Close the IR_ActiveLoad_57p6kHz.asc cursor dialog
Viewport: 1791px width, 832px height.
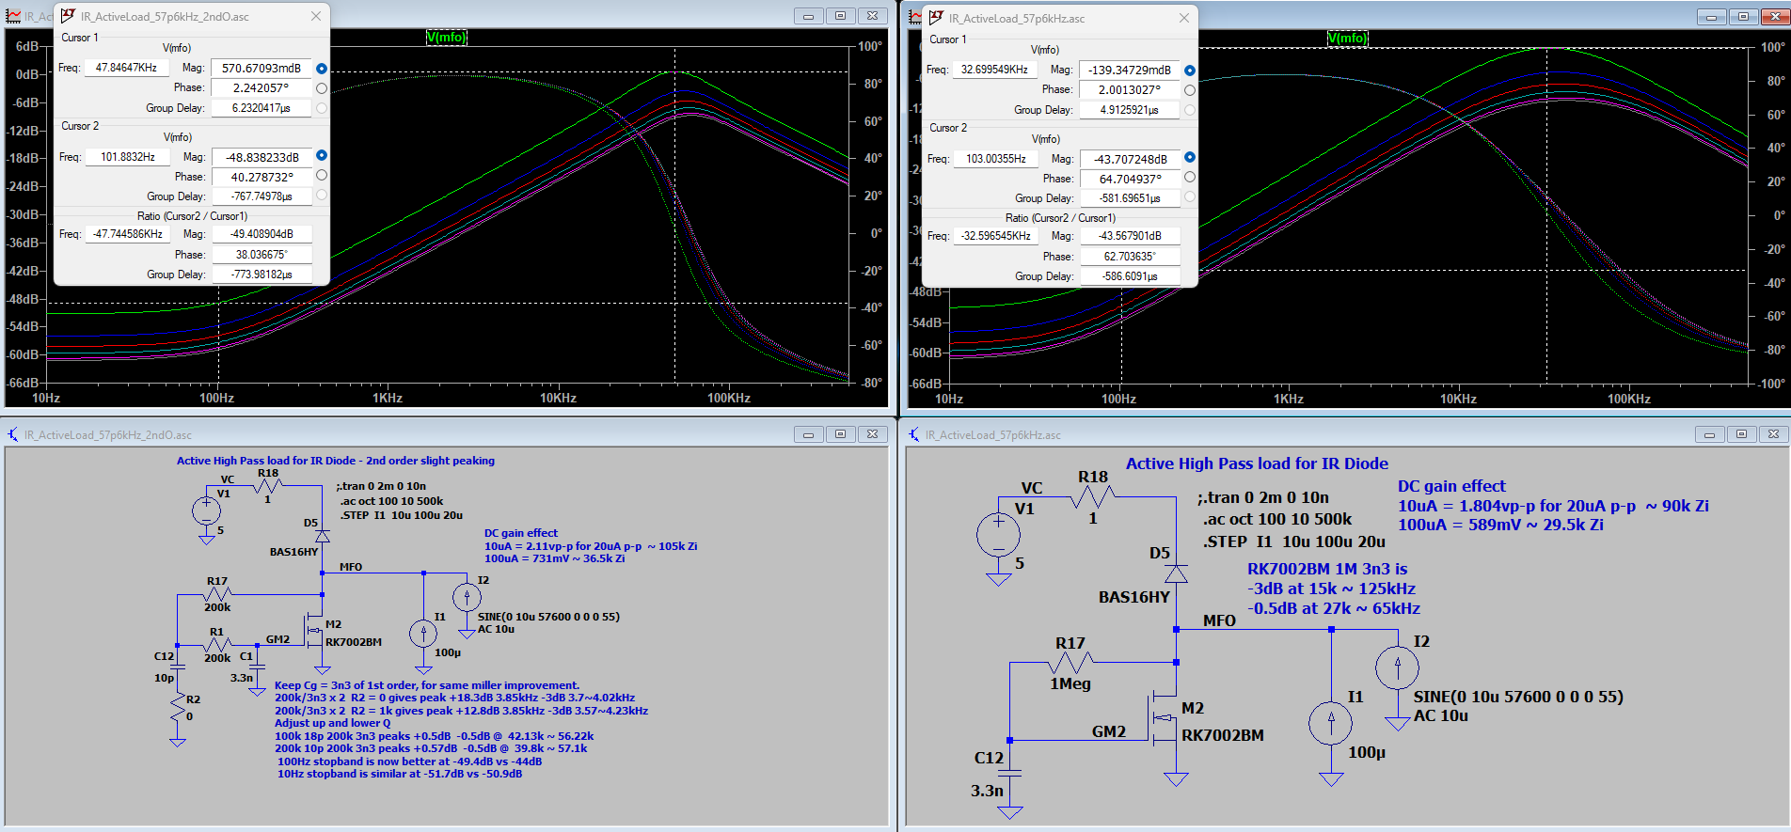[x=1184, y=18]
